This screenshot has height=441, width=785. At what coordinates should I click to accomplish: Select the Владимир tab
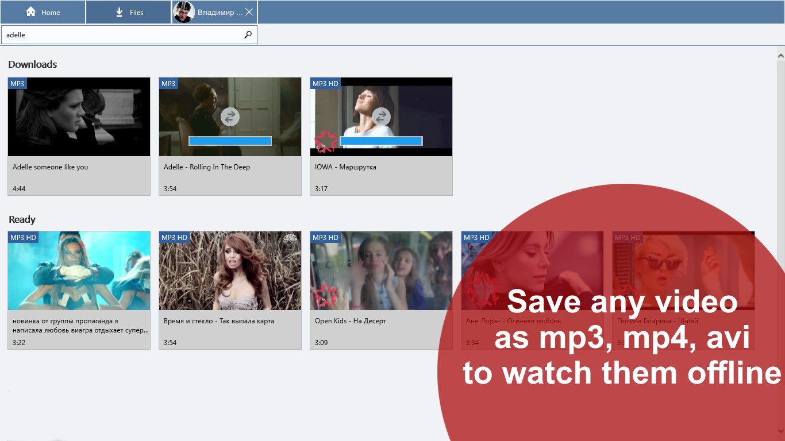(214, 12)
